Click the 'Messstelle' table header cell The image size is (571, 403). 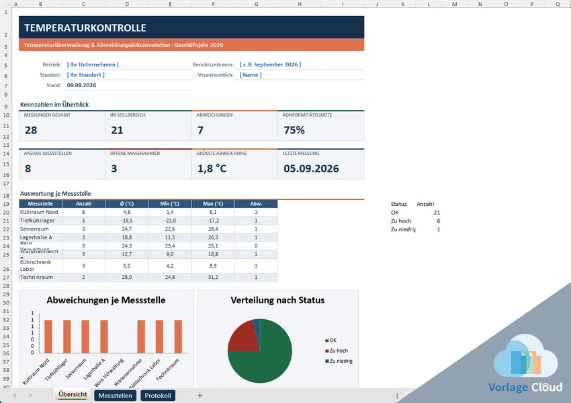(40, 204)
